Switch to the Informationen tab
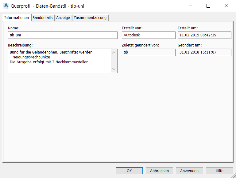This screenshot has width=236, height=178. pyautogui.click(x=17, y=18)
